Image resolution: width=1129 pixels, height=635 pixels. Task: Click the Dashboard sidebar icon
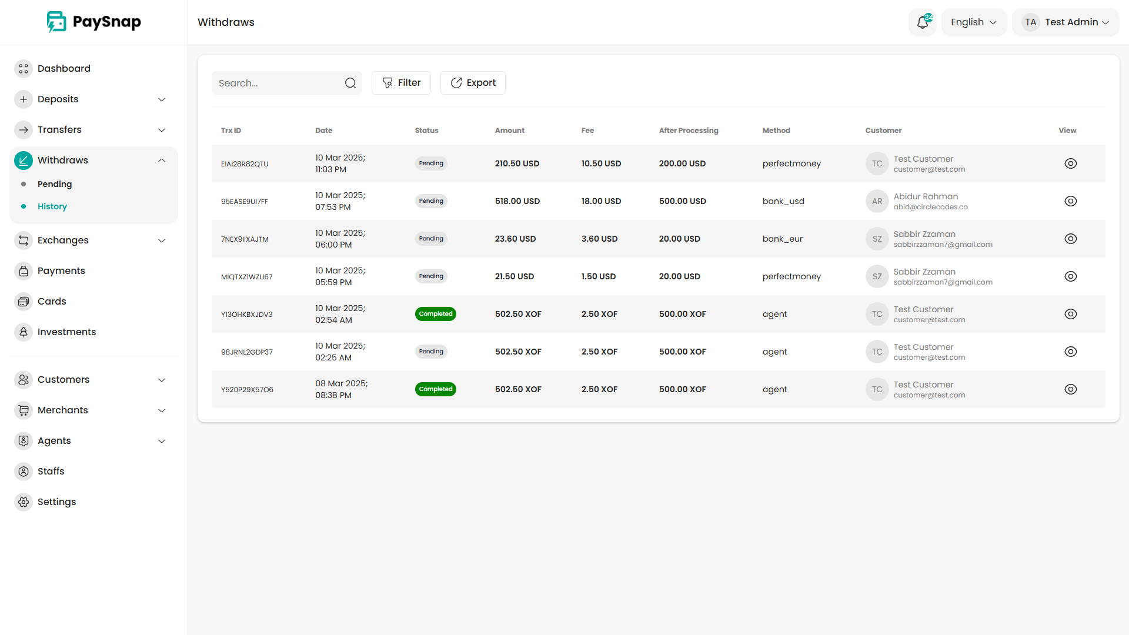24,69
